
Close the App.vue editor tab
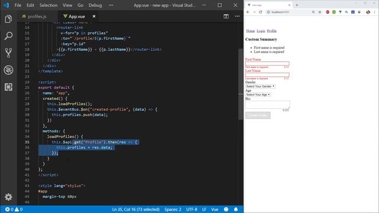pyautogui.click(x=94, y=16)
